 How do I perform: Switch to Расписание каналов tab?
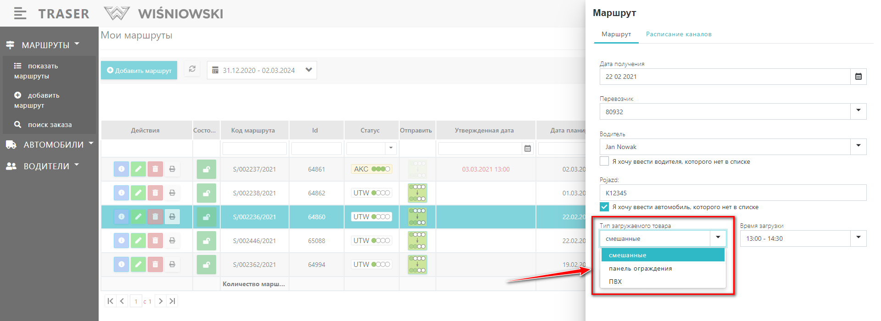pos(679,34)
